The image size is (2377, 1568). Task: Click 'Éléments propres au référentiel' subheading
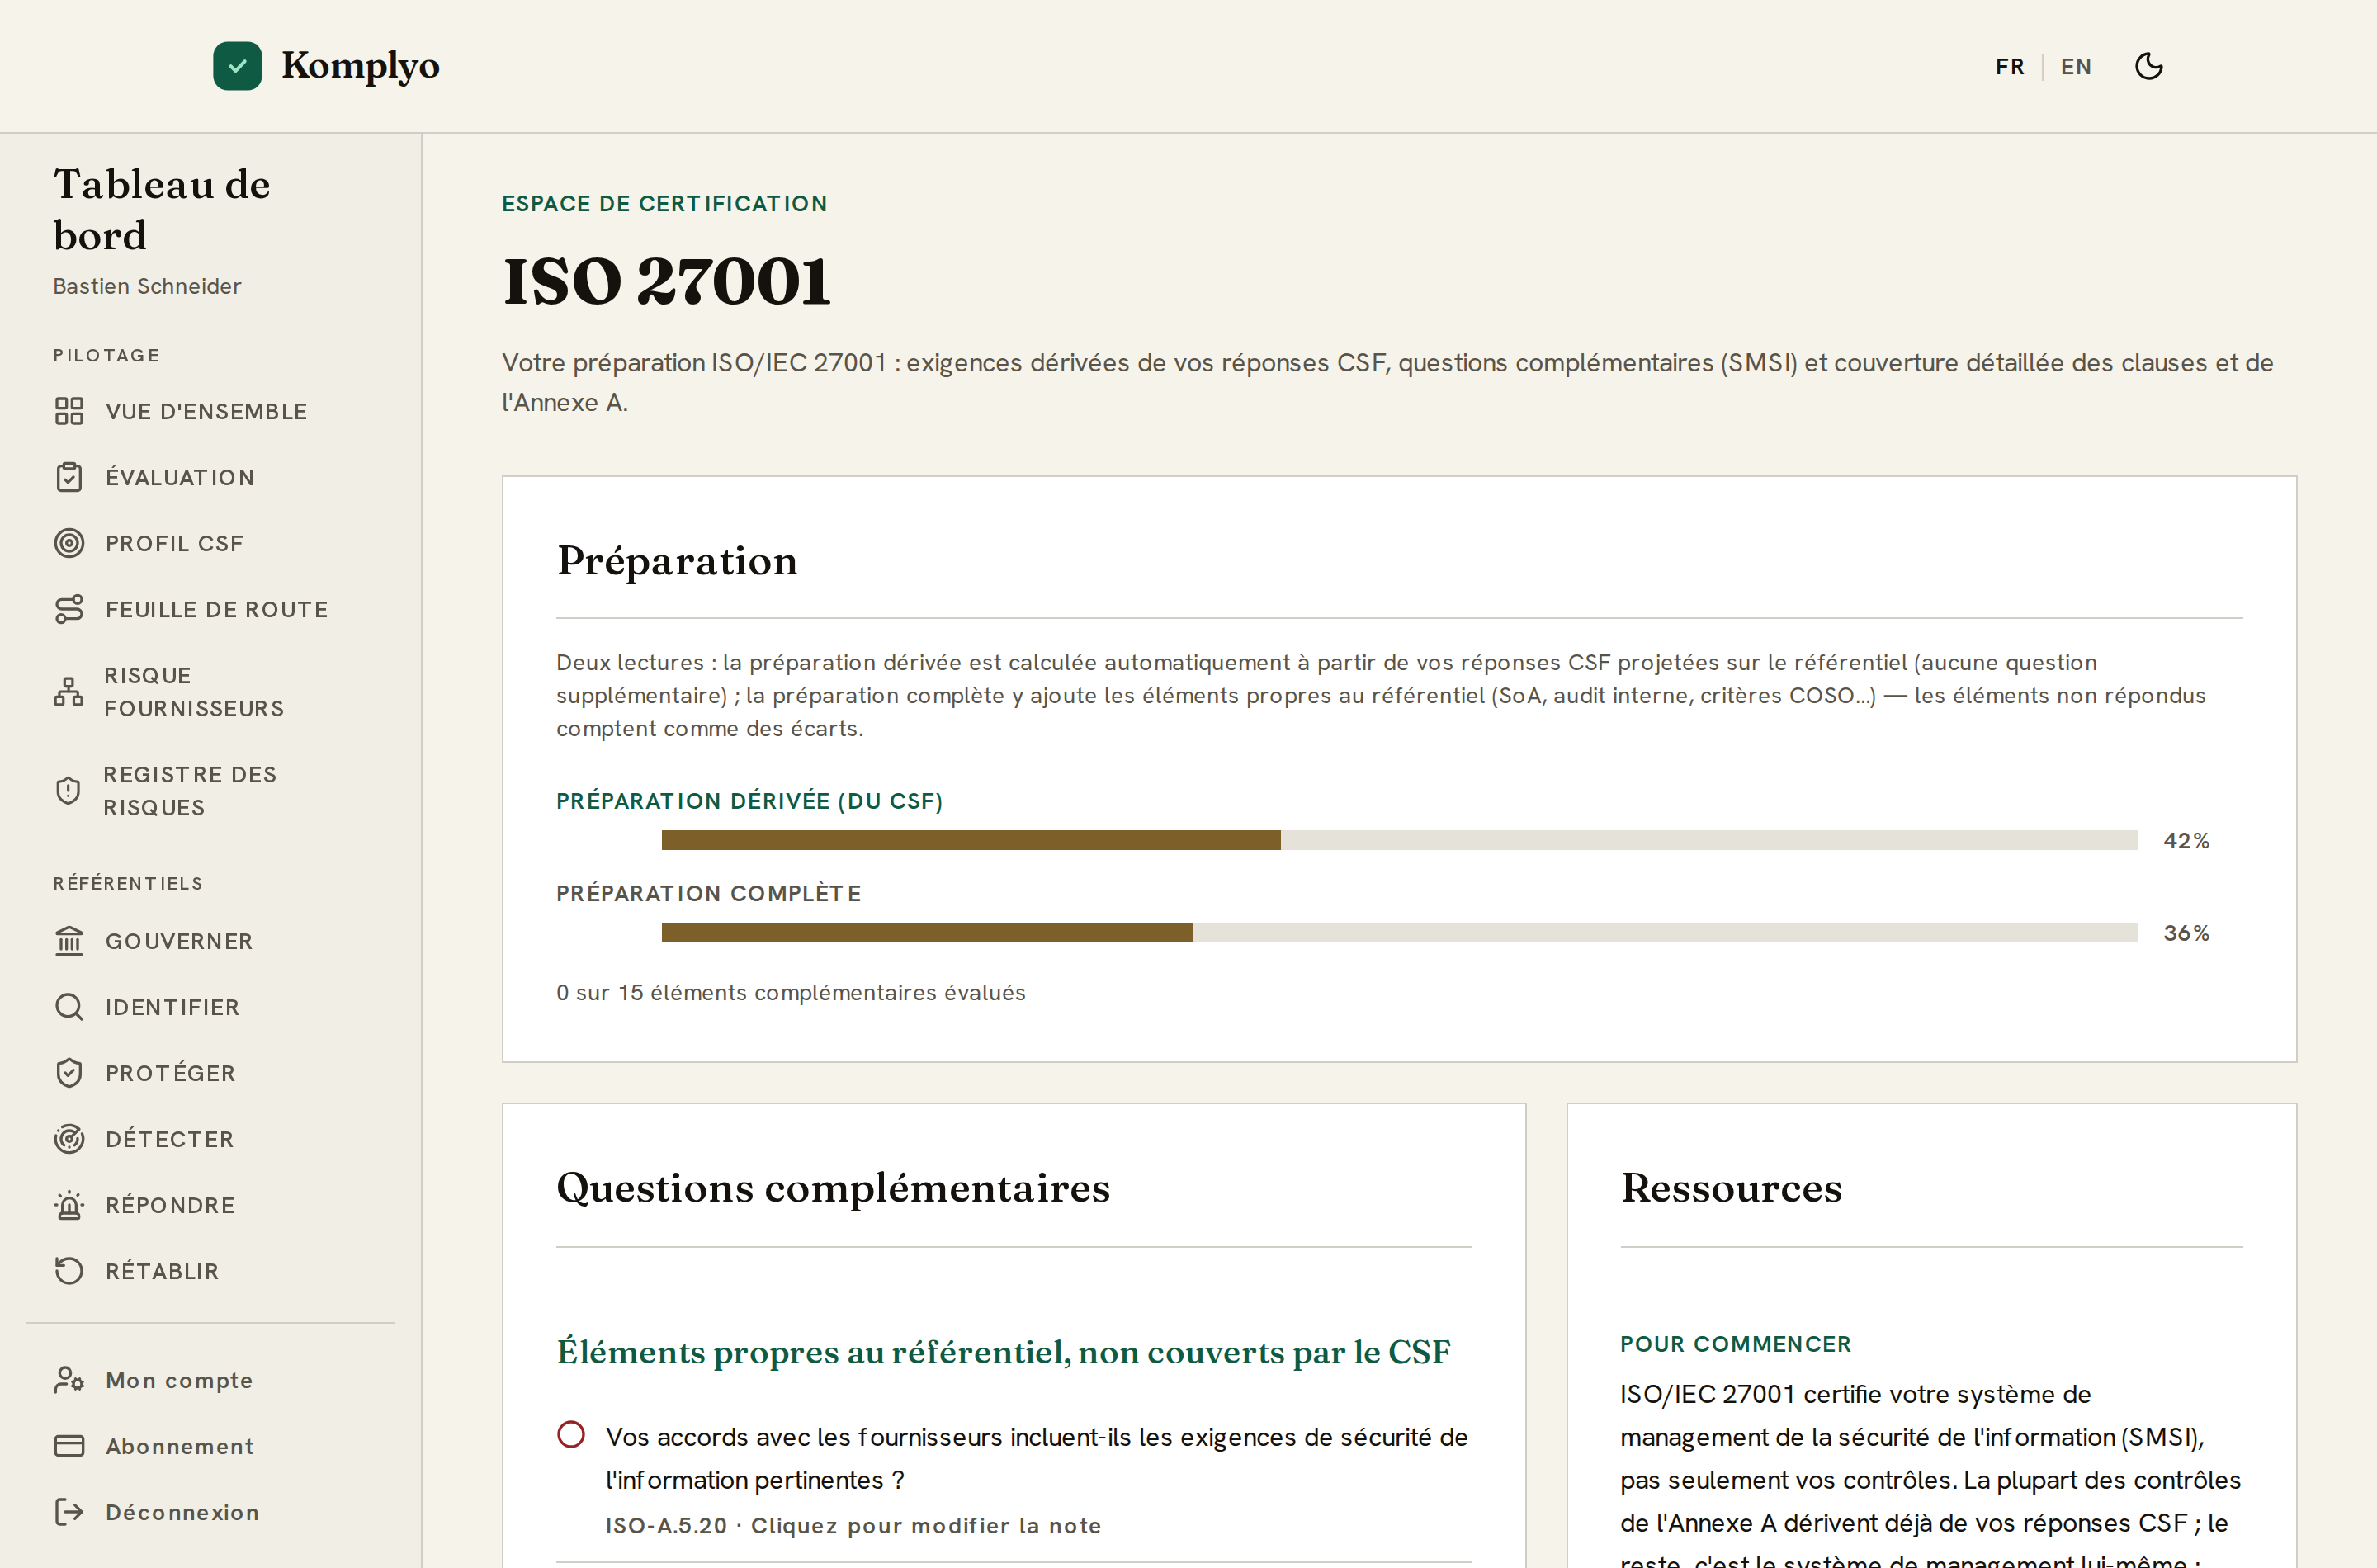click(x=1003, y=1352)
